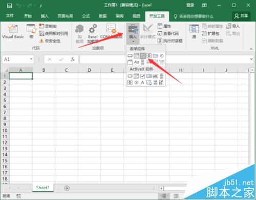Open the 宏 (Macros) dialog button

tap(31, 32)
